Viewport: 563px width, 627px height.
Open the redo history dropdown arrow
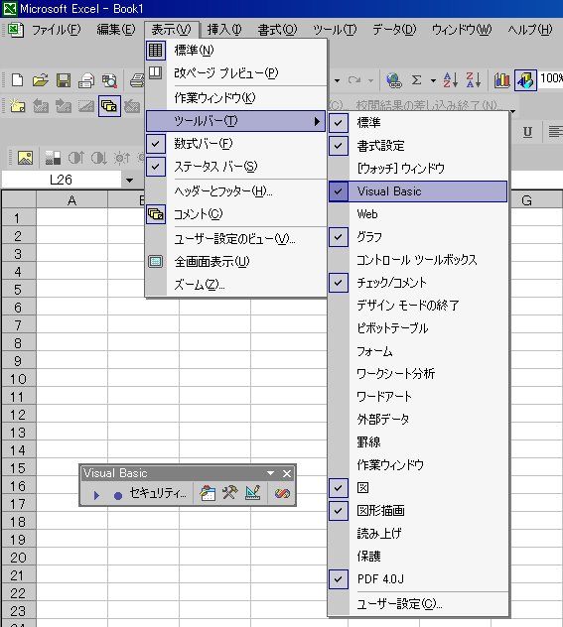pos(371,80)
